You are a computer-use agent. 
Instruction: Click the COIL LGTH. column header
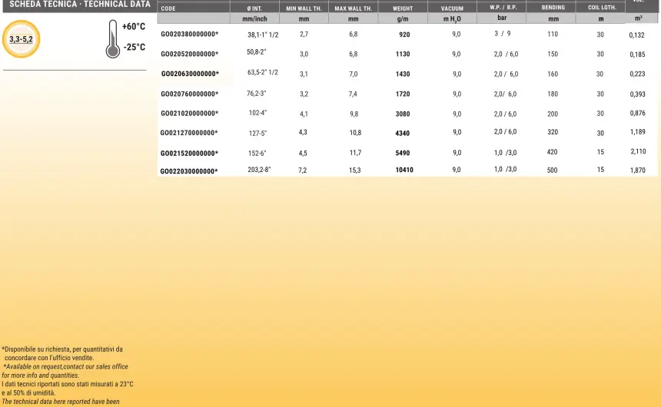tap(602, 8)
